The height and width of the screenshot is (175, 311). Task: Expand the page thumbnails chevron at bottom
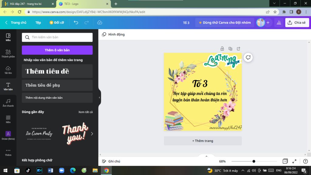pyautogui.click(x=207, y=156)
